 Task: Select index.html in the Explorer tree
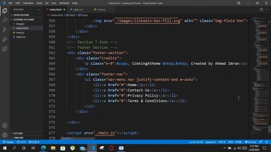click(x=22, y=28)
